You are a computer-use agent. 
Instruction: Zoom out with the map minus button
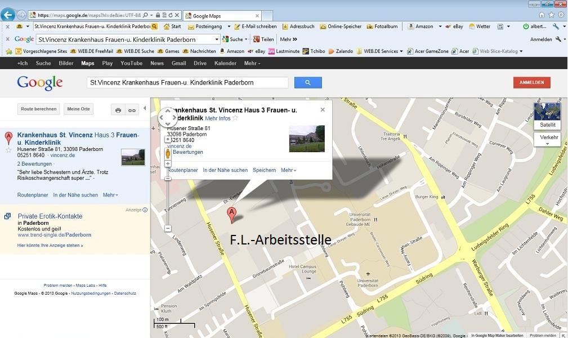point(168,229)
